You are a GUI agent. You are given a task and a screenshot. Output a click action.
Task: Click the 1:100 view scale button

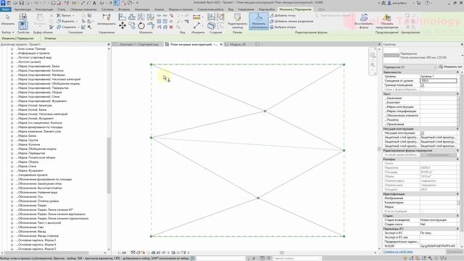122,253
